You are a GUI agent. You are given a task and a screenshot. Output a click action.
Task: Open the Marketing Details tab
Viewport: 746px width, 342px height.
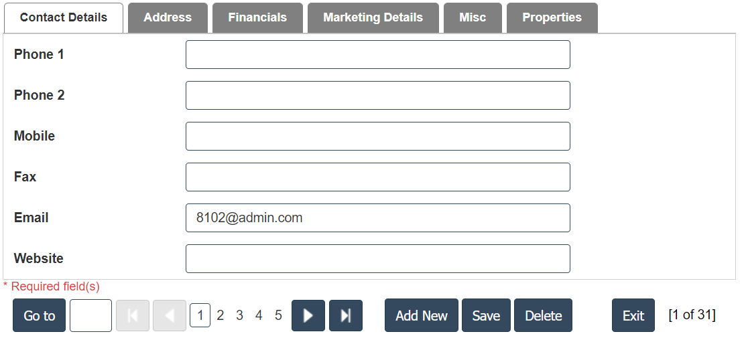click(373, 18)
